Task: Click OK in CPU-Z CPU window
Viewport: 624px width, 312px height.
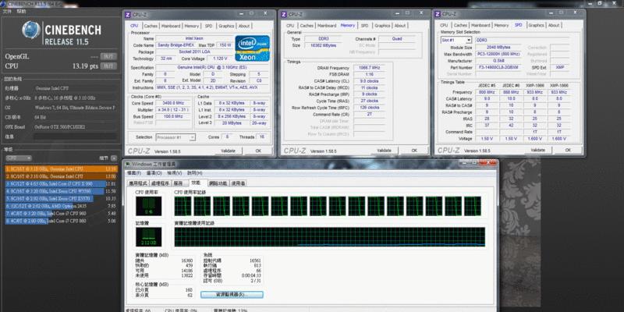Action: pos(258,151)
